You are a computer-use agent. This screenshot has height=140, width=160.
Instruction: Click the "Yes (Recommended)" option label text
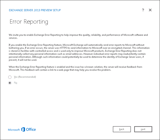coord(25,77)
